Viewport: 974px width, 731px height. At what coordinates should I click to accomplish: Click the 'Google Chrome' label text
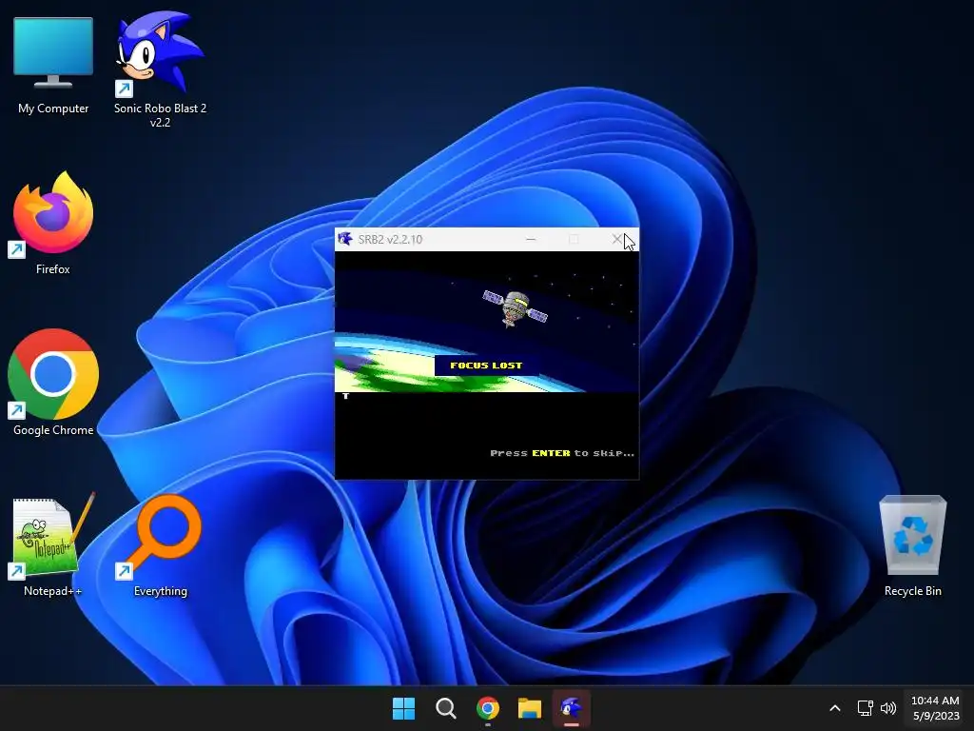(53, 430)
